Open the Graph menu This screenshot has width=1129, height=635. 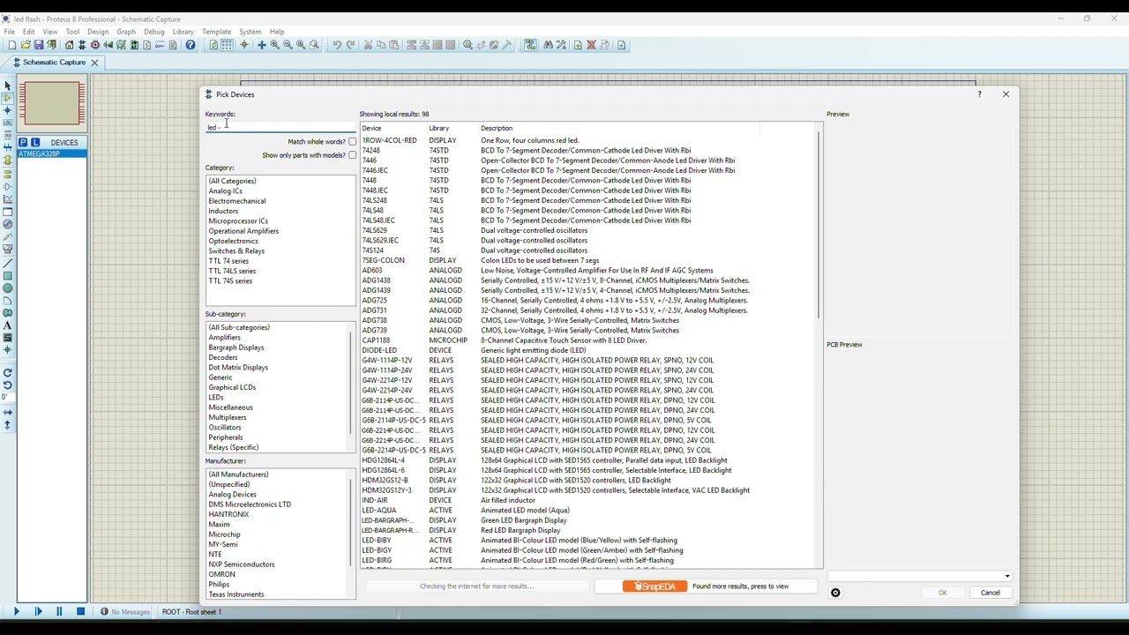point(126,32)
